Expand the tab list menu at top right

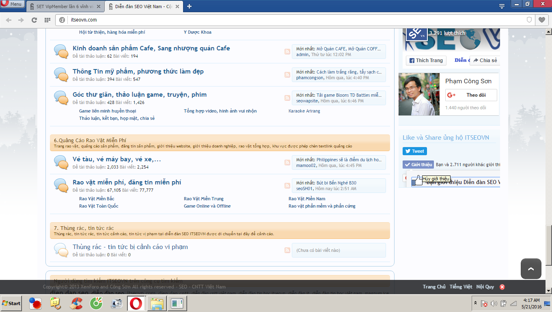click(x=502, y=6)
